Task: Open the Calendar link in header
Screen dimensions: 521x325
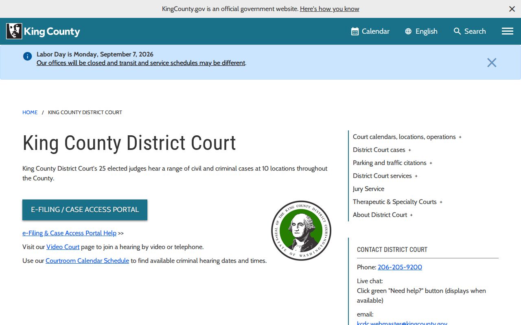Action: point(370,31)
